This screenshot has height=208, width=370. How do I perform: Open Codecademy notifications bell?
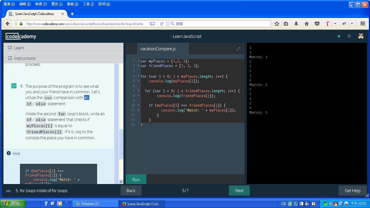click(349, 36)
